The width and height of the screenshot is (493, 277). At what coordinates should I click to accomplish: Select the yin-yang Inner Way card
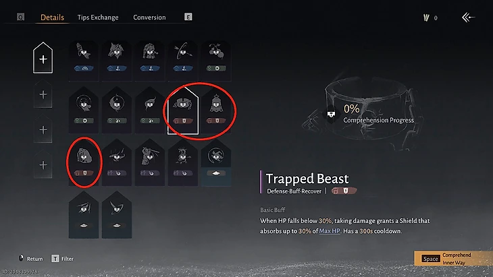pos(117,111)
